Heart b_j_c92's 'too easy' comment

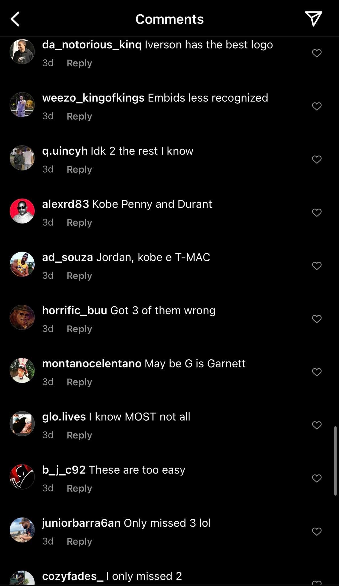tap(317, 478)
